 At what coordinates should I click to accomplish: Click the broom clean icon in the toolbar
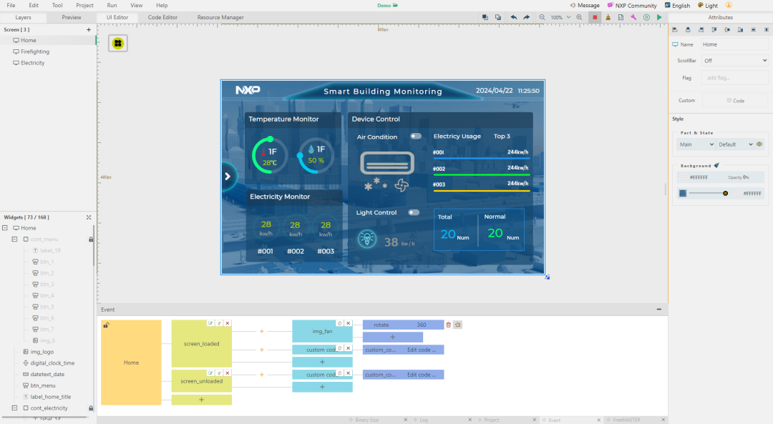click(x=608, y=17)
